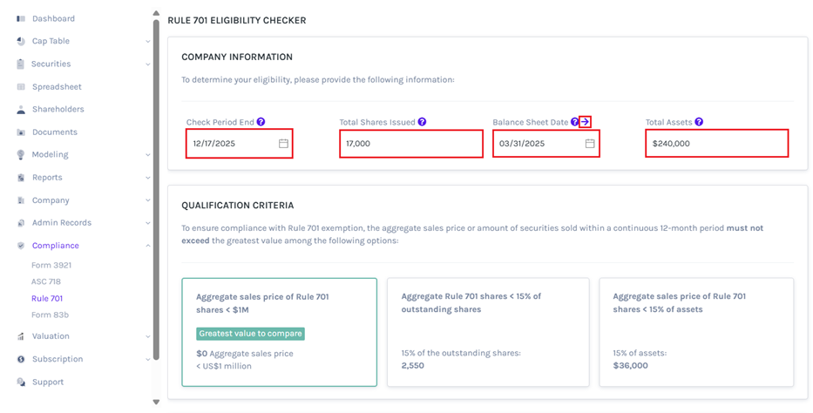Screen dimensions: 813x413
Task: Open calendar picker for Check Period End
Action: click(x=283, y=144)
